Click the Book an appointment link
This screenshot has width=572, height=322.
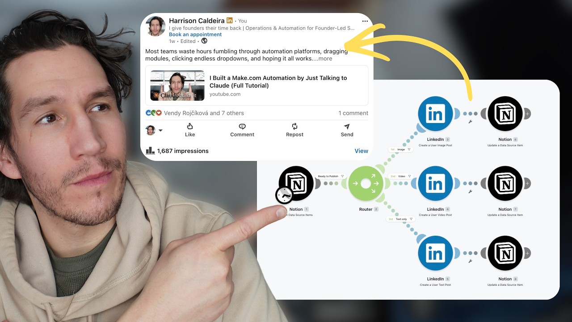pos(195,34)
